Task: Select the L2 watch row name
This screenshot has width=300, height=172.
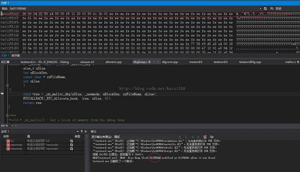Action: coord(12,141)
